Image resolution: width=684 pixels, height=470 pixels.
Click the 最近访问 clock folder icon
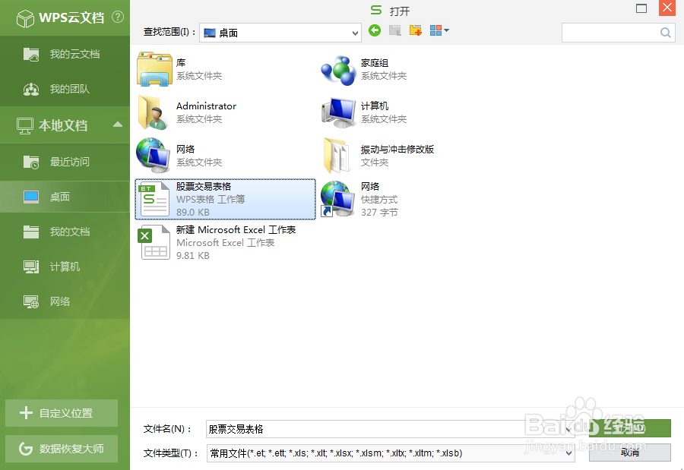pos(31,162)
